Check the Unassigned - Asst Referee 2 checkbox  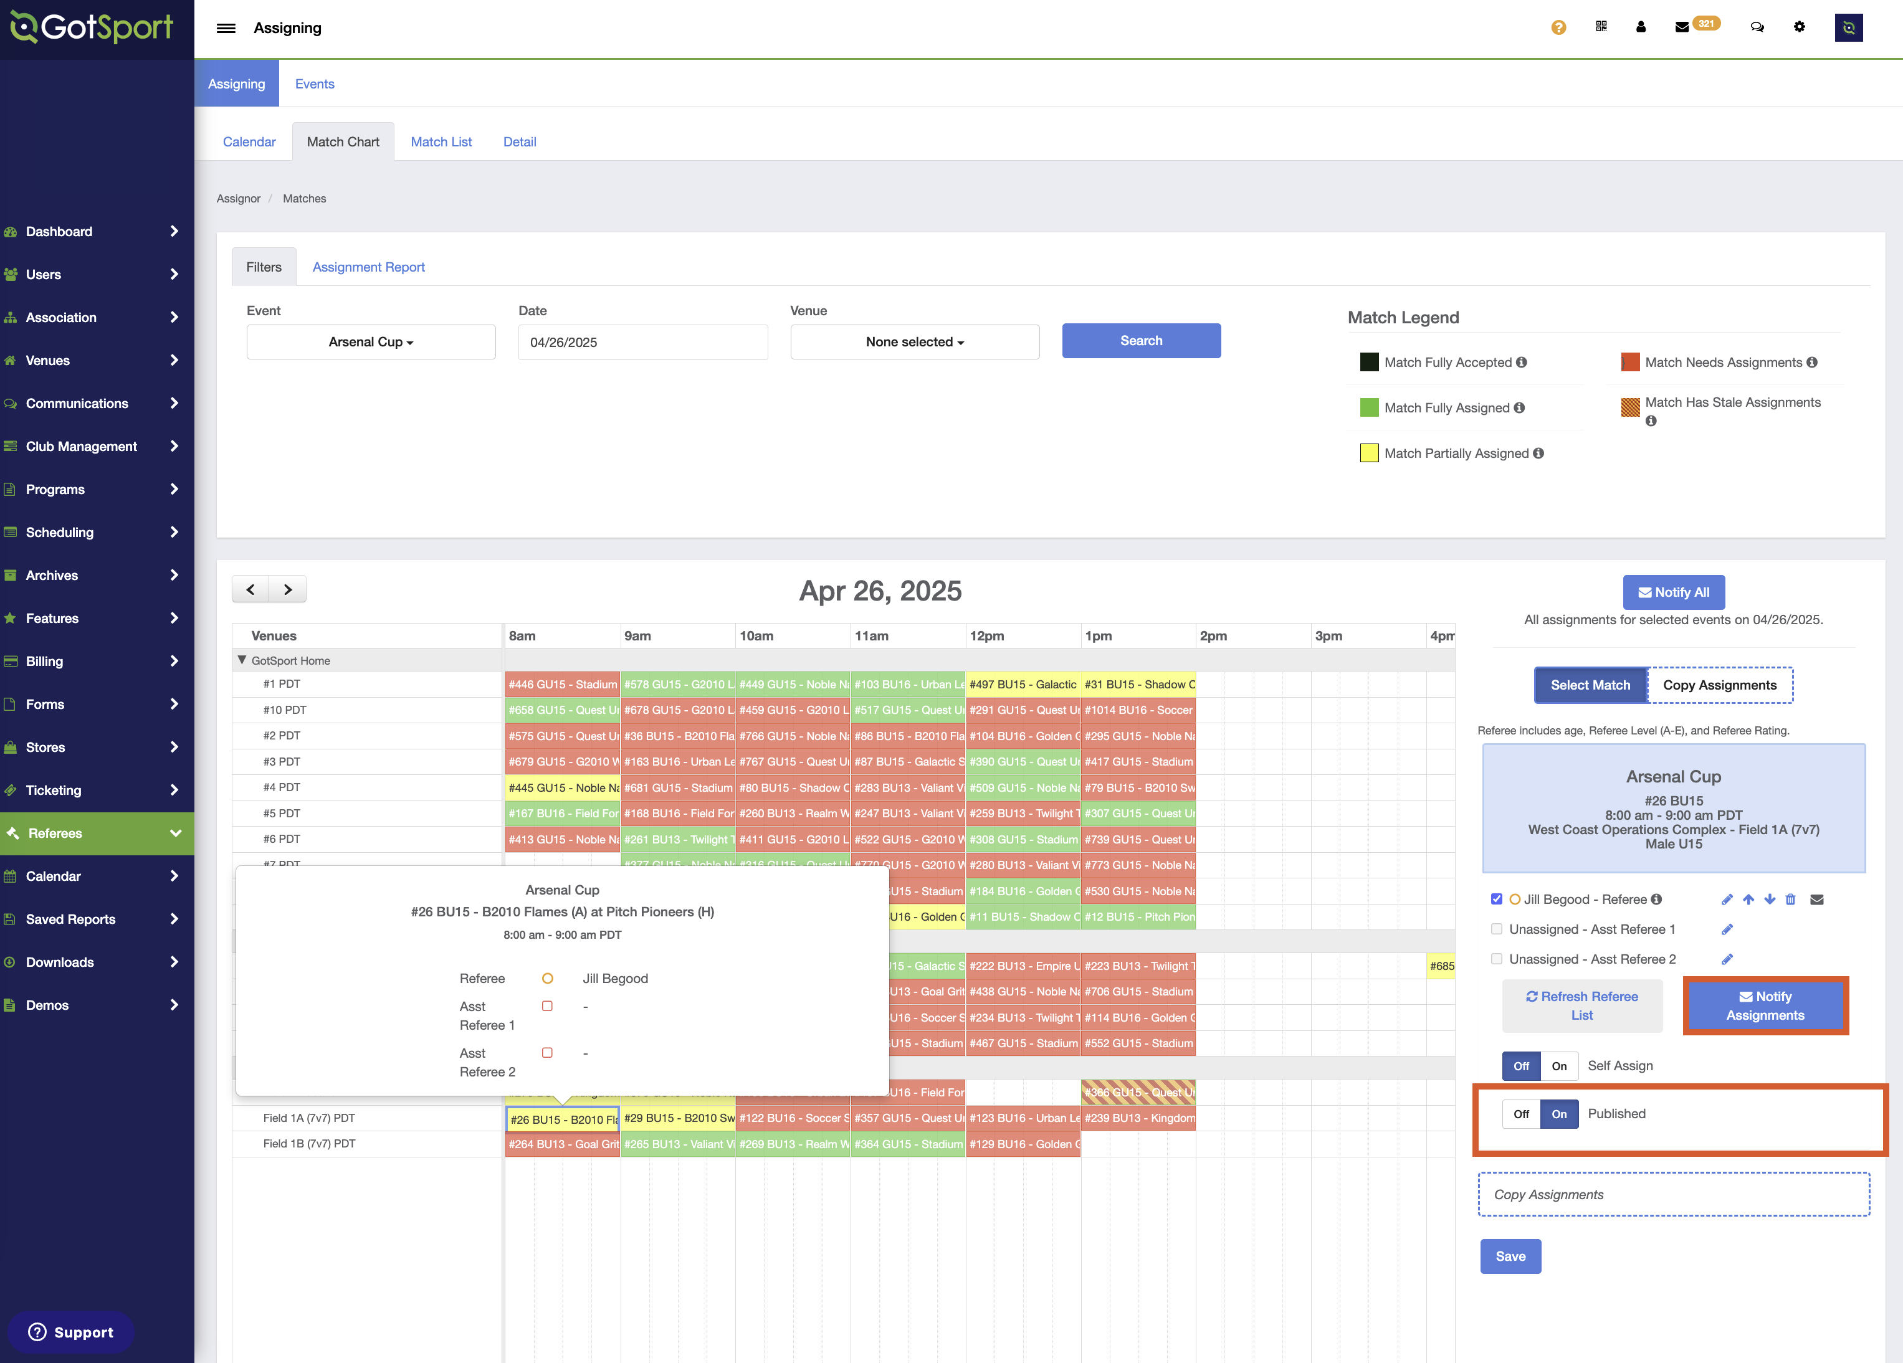(x=1496, y=958)
